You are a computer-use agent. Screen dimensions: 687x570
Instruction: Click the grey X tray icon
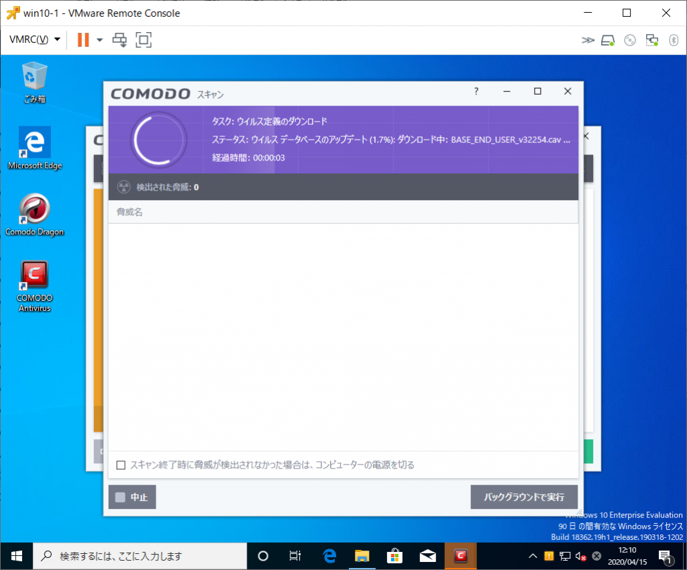point(596,556)
